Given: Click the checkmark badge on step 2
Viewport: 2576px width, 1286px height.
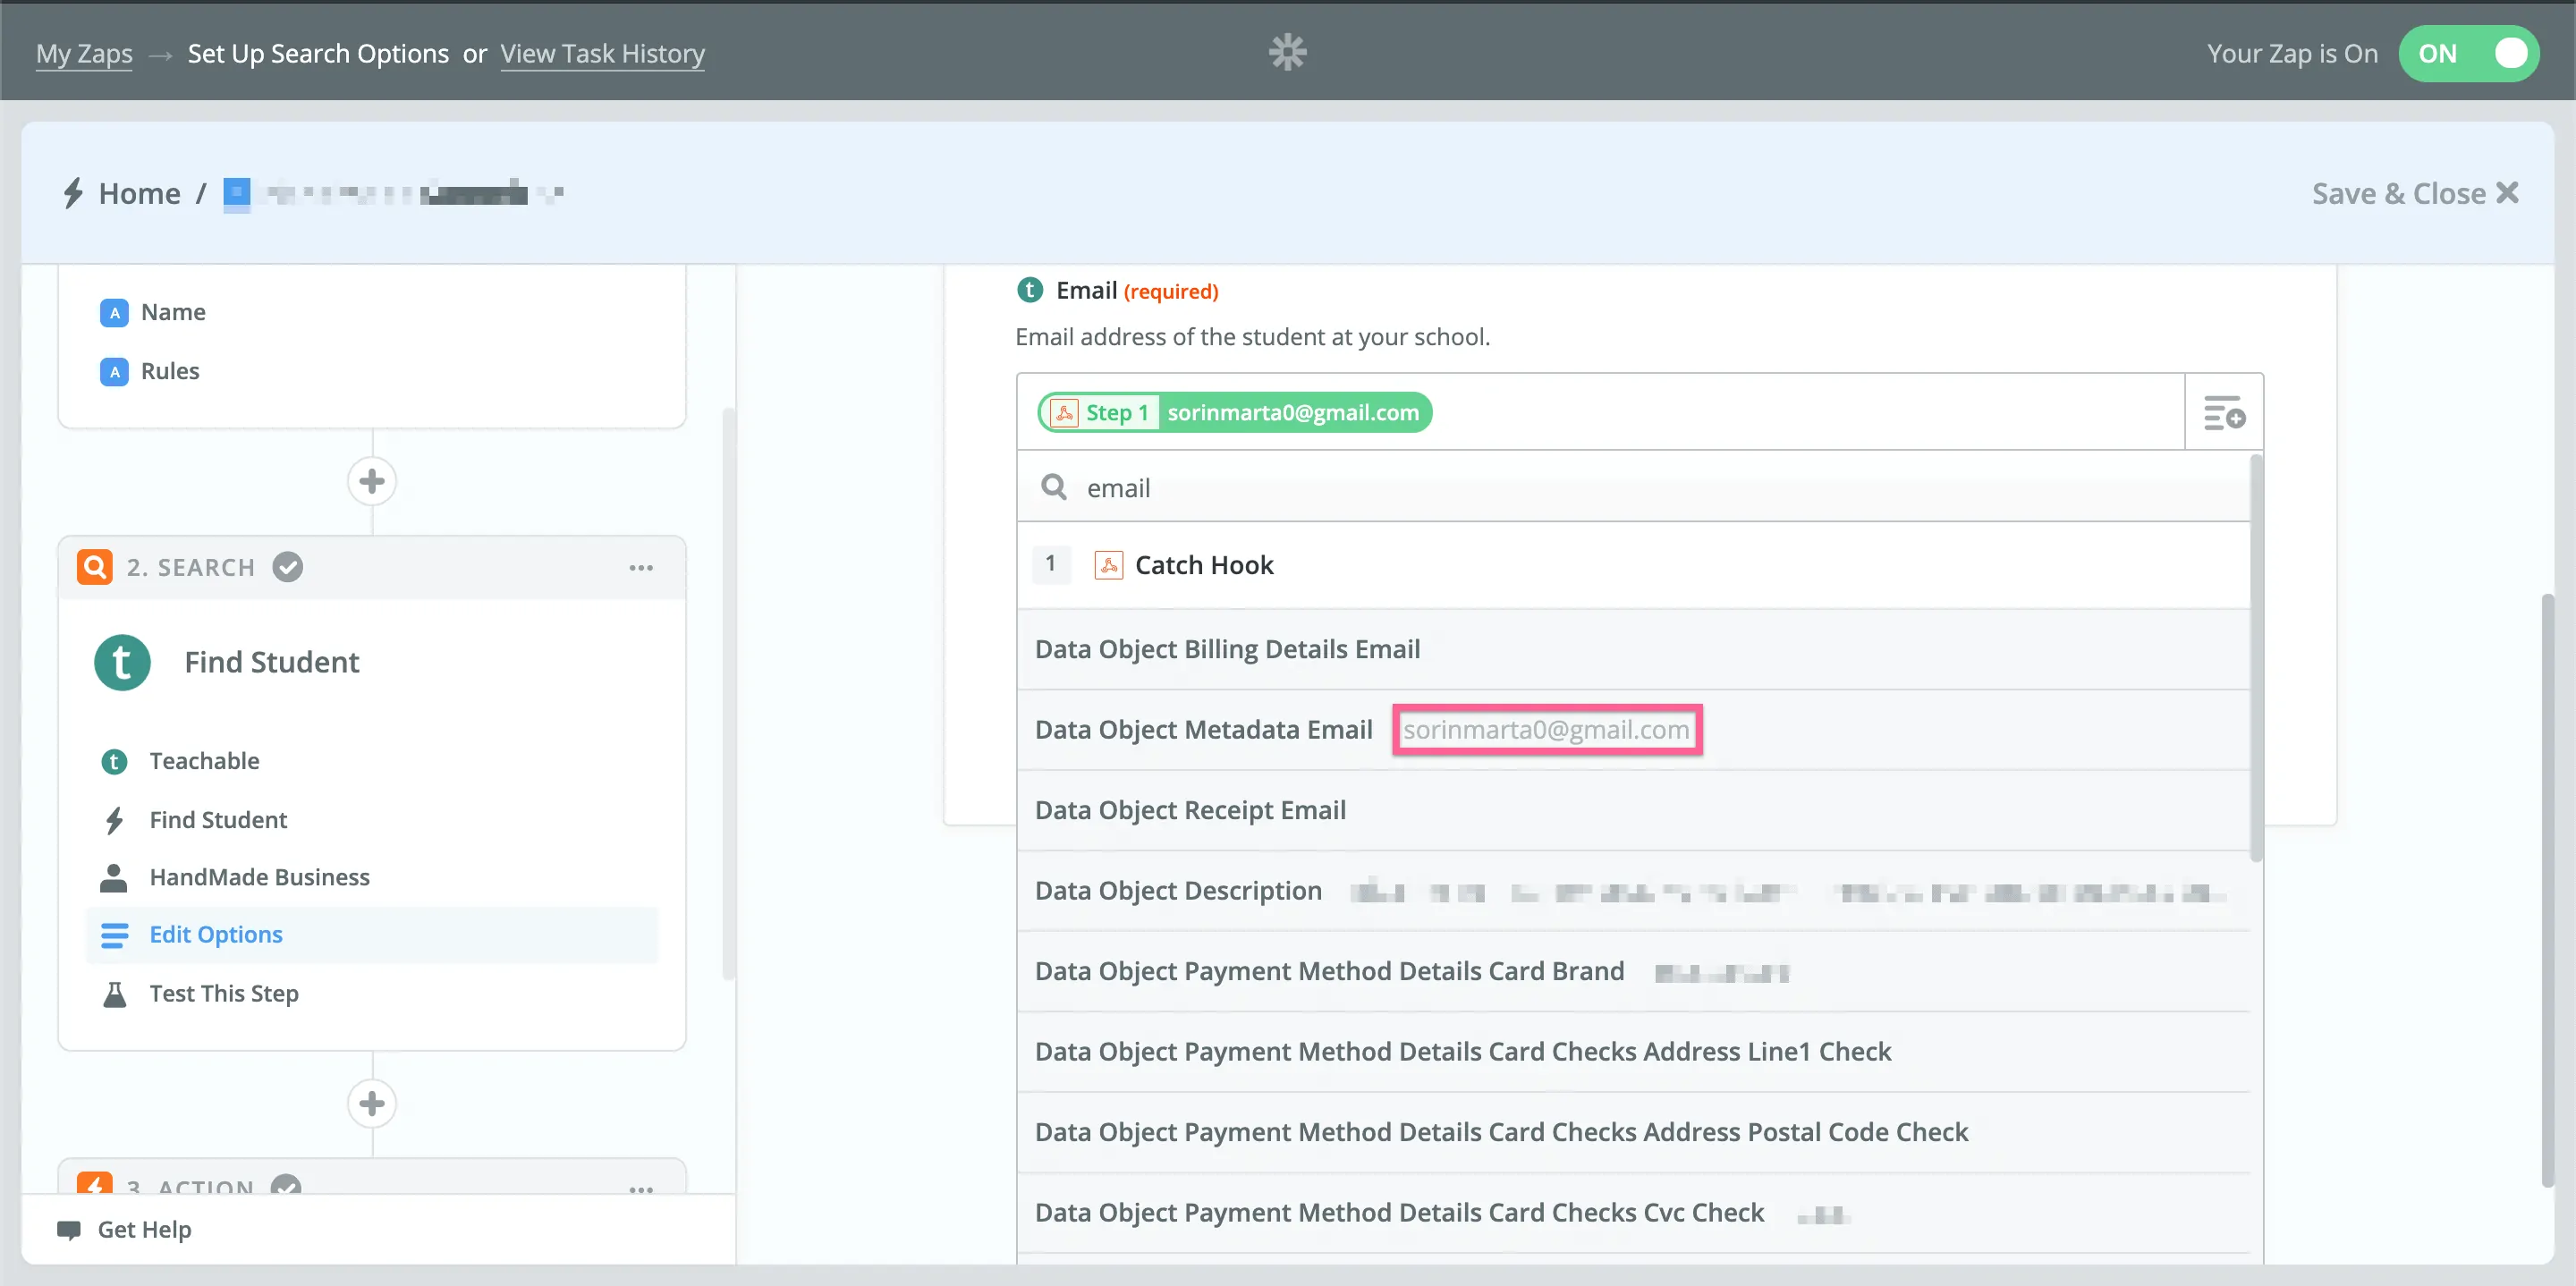Looking at the screenshot, I should [288, 567].
